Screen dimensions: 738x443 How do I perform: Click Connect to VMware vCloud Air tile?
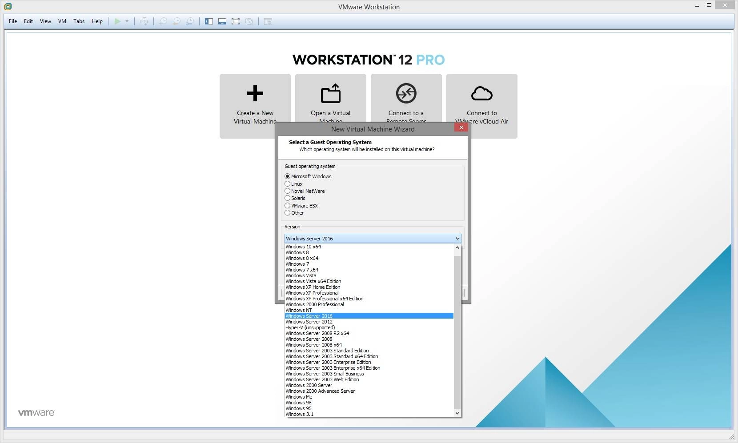point(482,106)
